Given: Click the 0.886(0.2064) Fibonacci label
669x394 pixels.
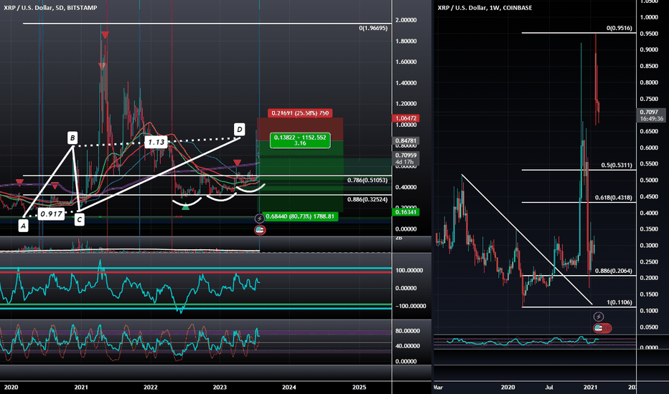Looking at the screenshot, I should click(x=614, y=271).
